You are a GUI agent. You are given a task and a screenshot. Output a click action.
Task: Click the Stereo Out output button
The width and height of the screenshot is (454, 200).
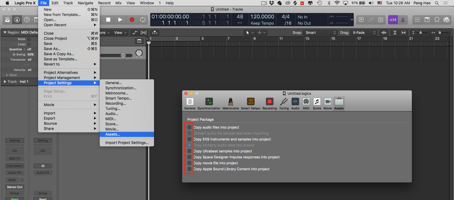[15, 187]
